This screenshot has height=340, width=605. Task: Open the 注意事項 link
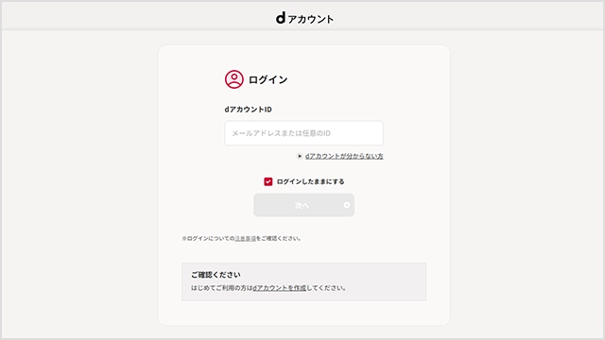point(246,239)
